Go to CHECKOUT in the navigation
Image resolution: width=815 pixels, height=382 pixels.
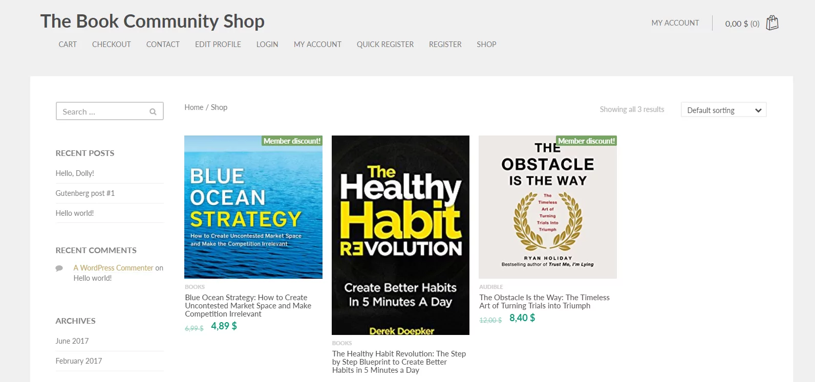(112, 44)
